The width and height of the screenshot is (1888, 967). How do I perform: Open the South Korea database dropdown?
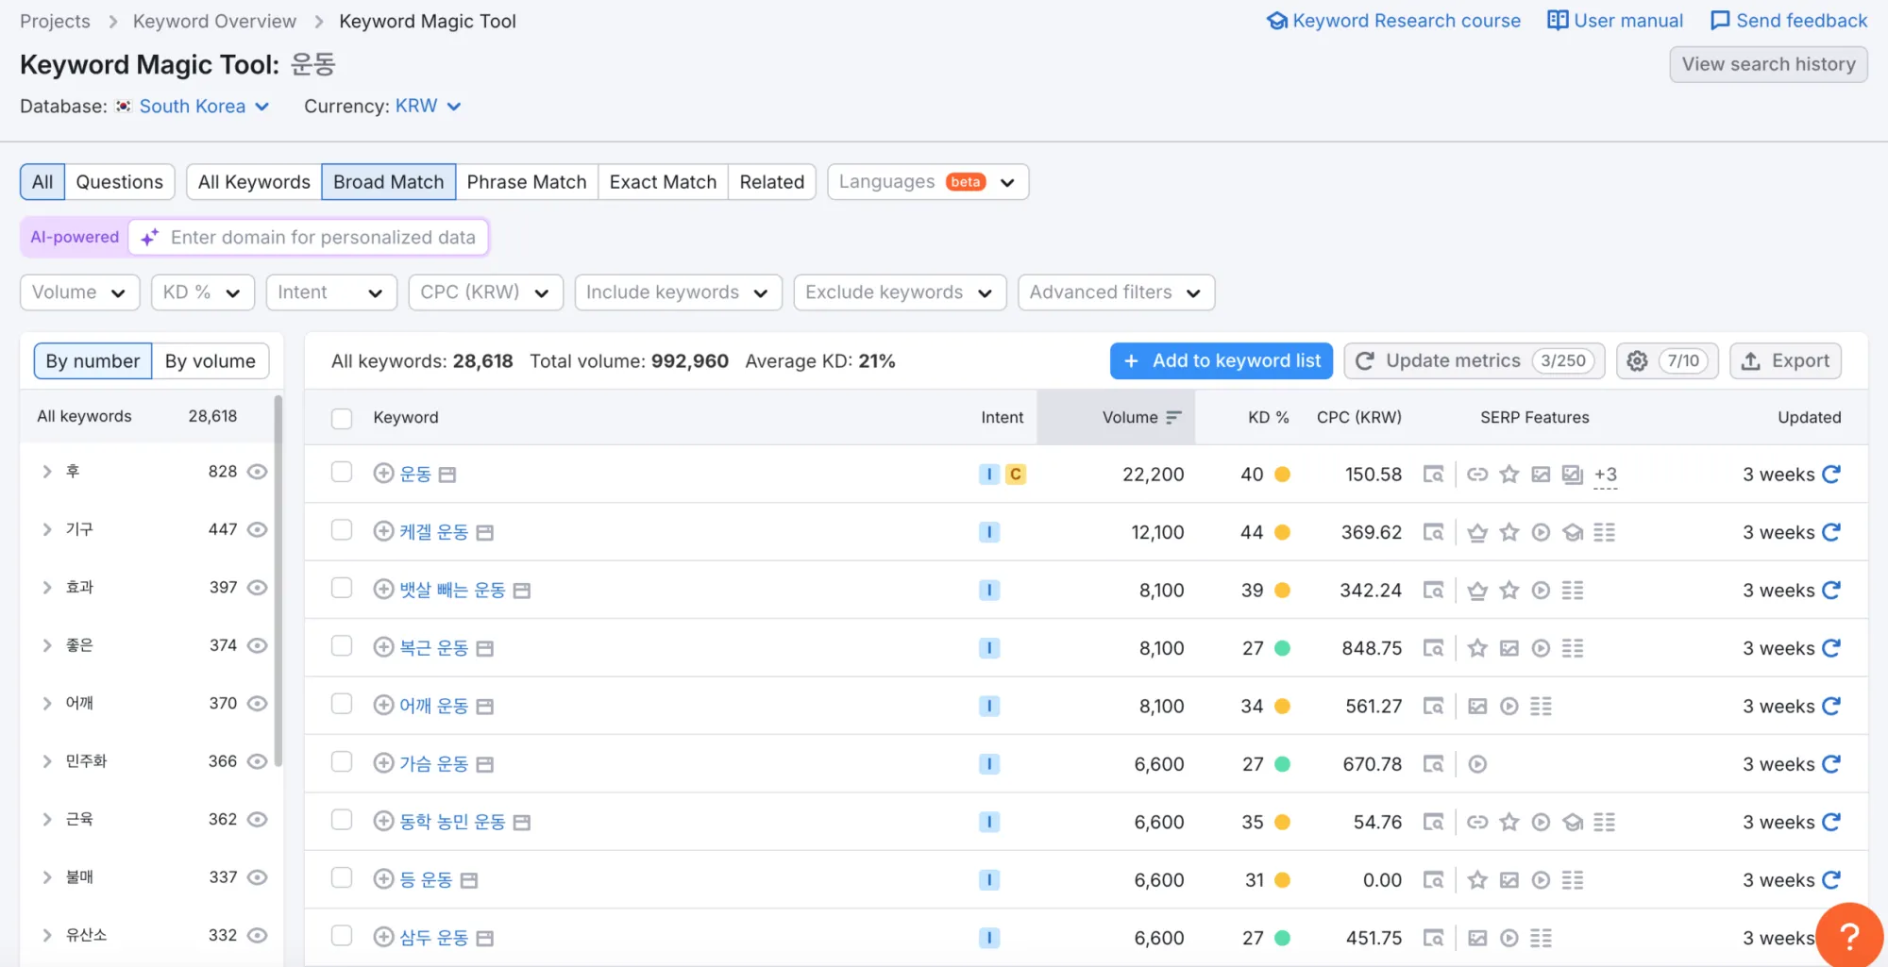tap(204, 107)
